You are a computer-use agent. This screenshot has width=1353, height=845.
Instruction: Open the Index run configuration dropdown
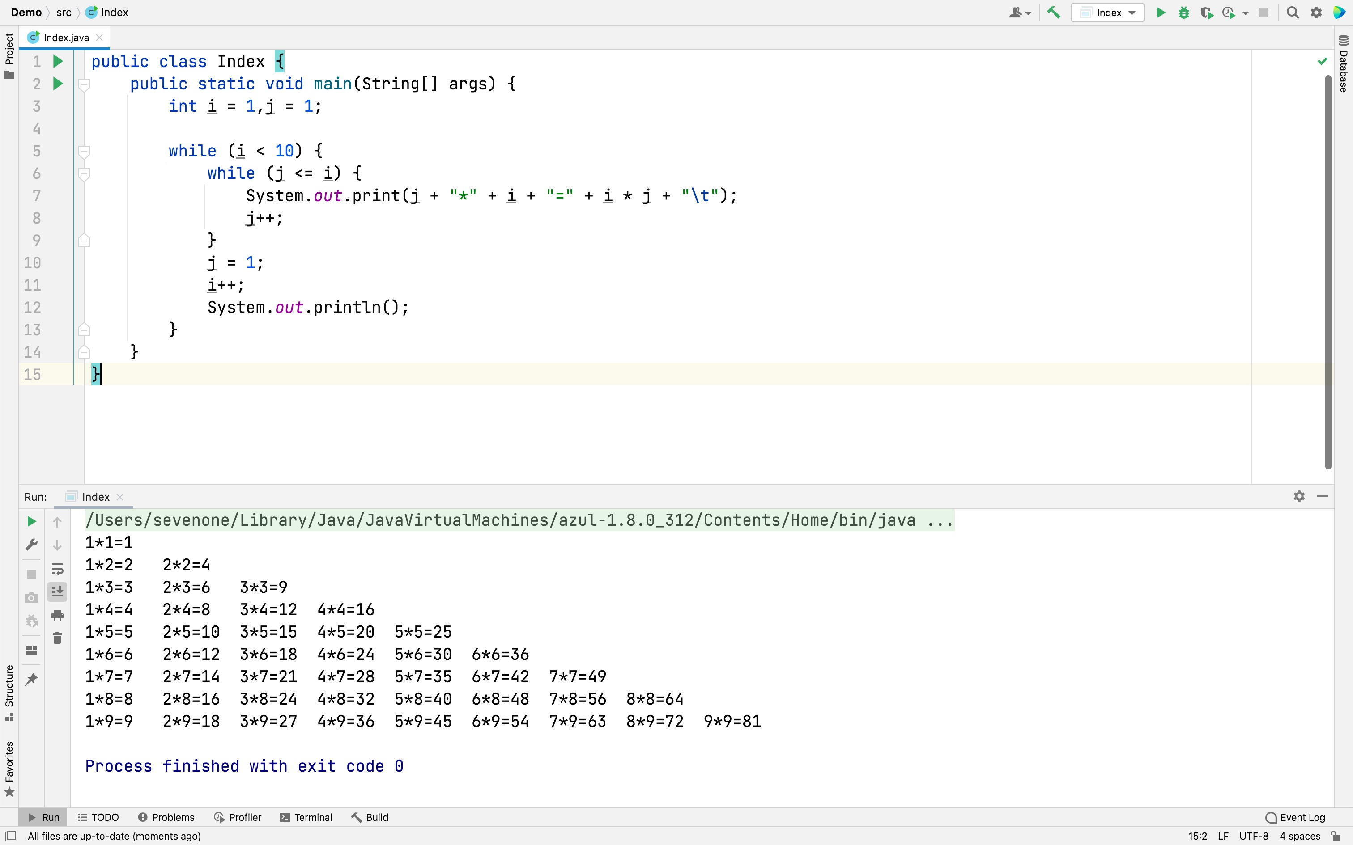click(1108, 13)
